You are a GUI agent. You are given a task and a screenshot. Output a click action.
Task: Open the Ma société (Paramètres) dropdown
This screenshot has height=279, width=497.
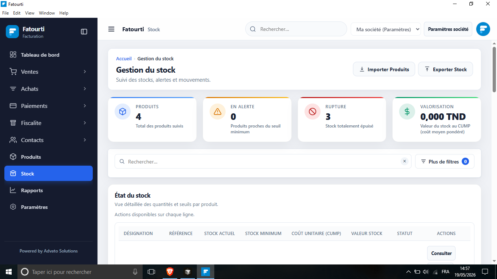point(386,29)
